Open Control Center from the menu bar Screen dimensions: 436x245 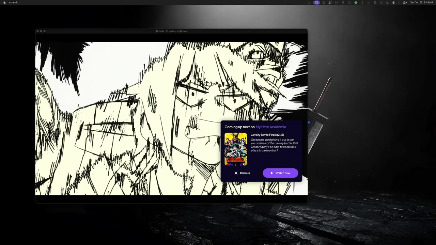click(405, 2)
